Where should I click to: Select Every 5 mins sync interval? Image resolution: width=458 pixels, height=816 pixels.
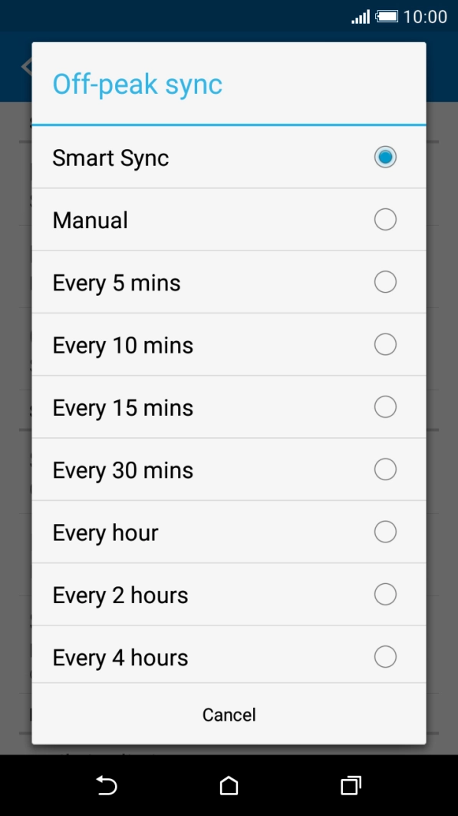[228, 282]
